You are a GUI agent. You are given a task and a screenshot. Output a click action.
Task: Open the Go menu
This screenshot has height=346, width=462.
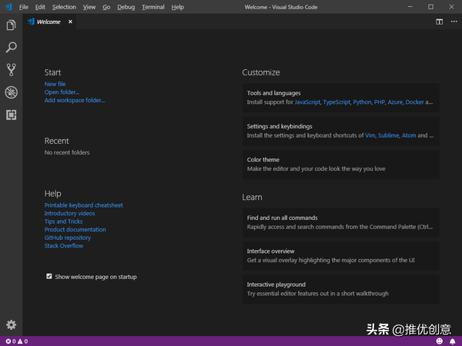tap(106, 7)
